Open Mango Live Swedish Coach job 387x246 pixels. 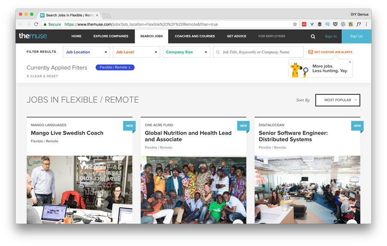[x=67, y=133]
